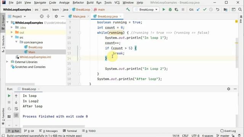Screen dimensions: 244x137
Task: Open Project panel settings gear
Action: [x=56, y=16]
